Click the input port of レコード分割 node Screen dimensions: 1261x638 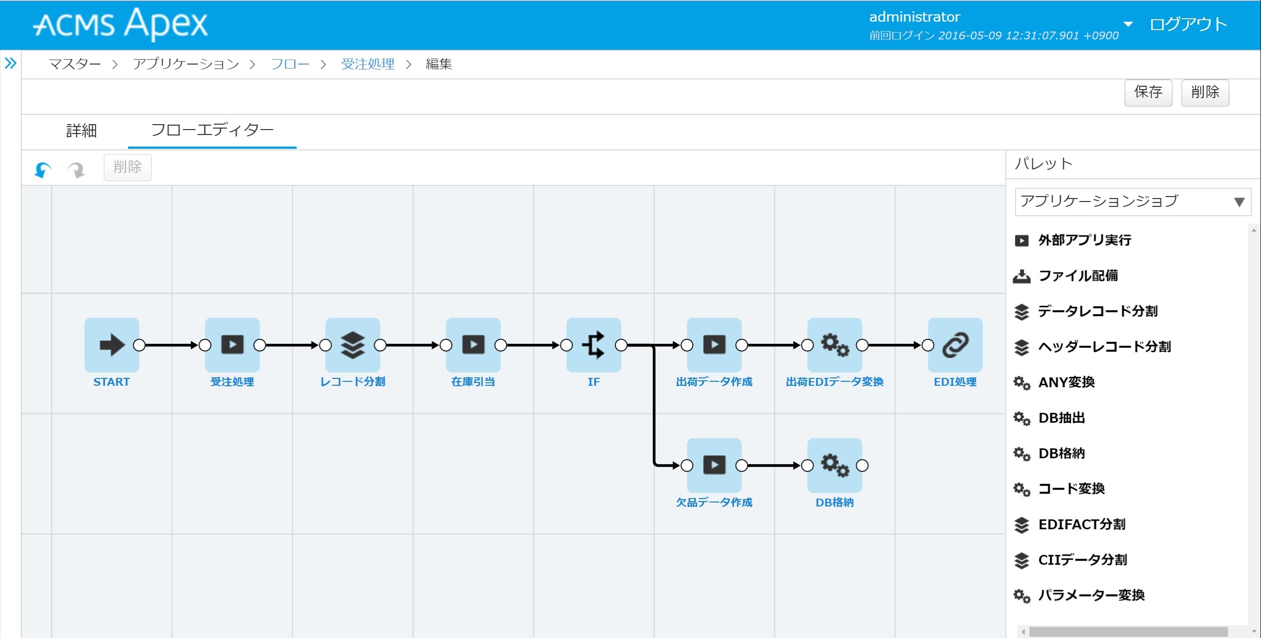pyautogui.click(x=326, y=345)
